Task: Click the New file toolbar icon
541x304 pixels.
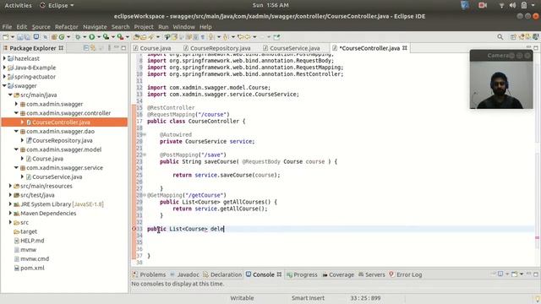Action: click(x=6, y=37)
